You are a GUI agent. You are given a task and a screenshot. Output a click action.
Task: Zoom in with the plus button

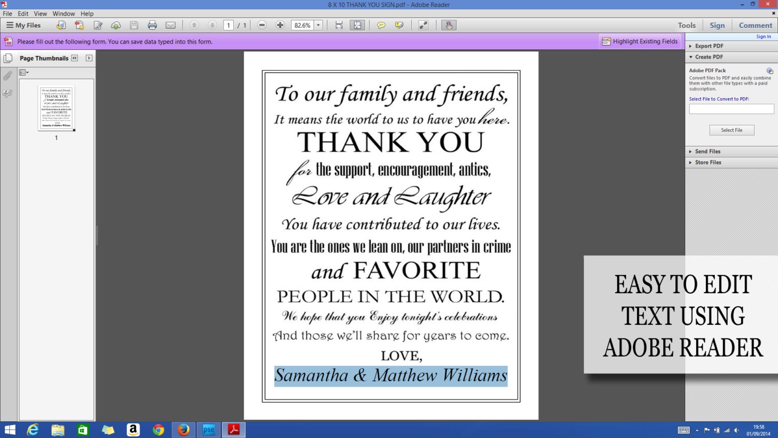click(280, 25)
